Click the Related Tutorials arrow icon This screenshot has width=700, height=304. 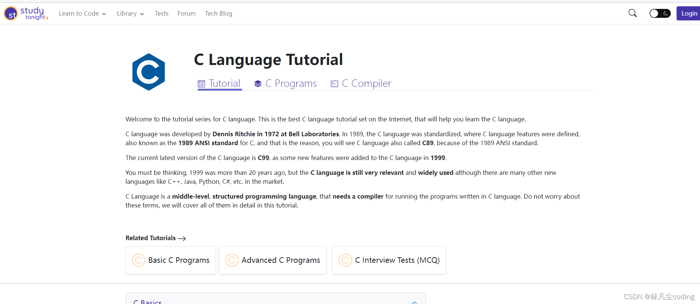click(182, 238)
